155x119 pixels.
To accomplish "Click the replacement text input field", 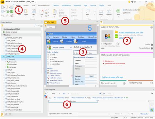I will [93, 114].
